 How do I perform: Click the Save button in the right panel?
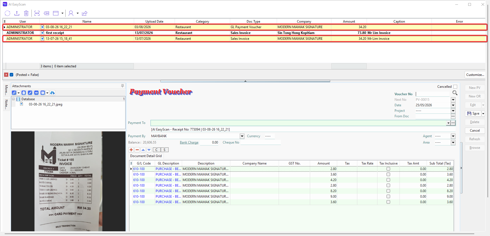coord(473,113)
